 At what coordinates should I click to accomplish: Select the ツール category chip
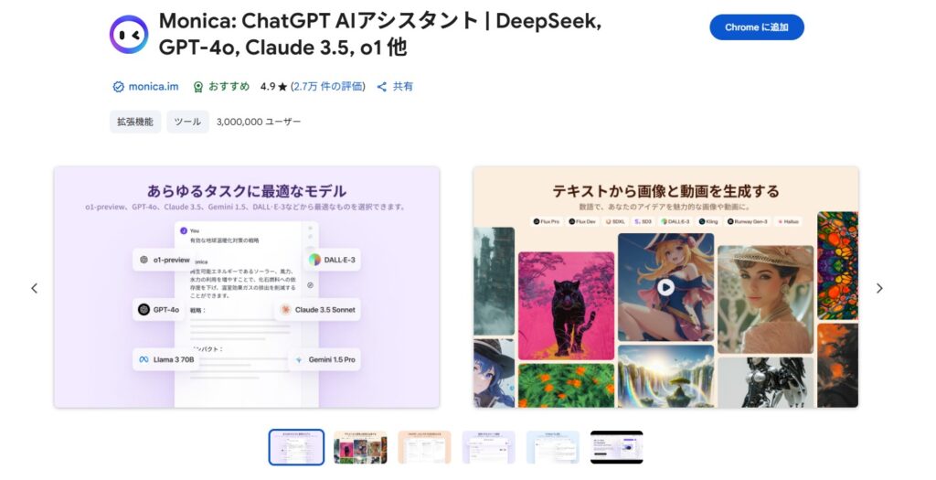coord(187,122)
